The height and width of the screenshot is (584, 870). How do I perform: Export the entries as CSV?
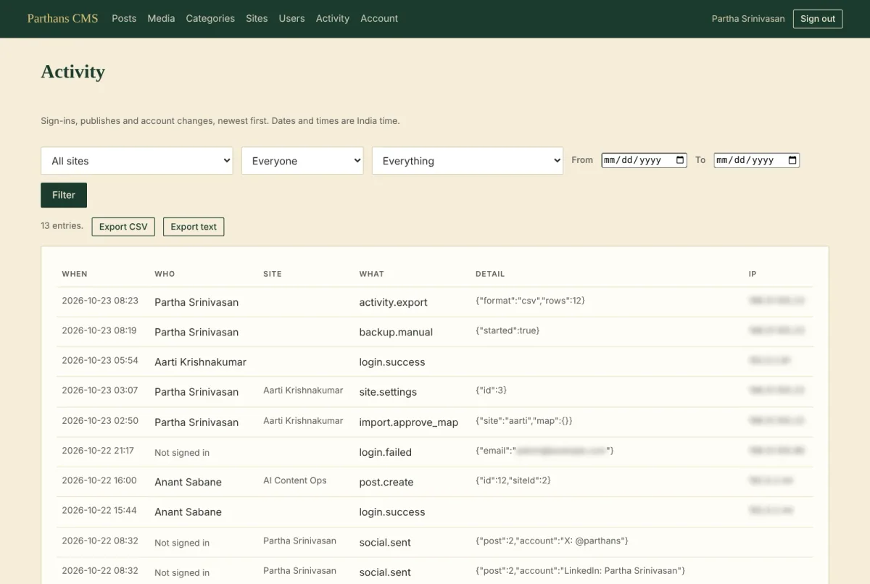click(123, 227)
